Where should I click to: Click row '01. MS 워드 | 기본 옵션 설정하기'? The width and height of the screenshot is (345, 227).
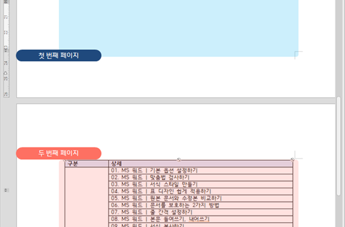click(x=201, y=171)
